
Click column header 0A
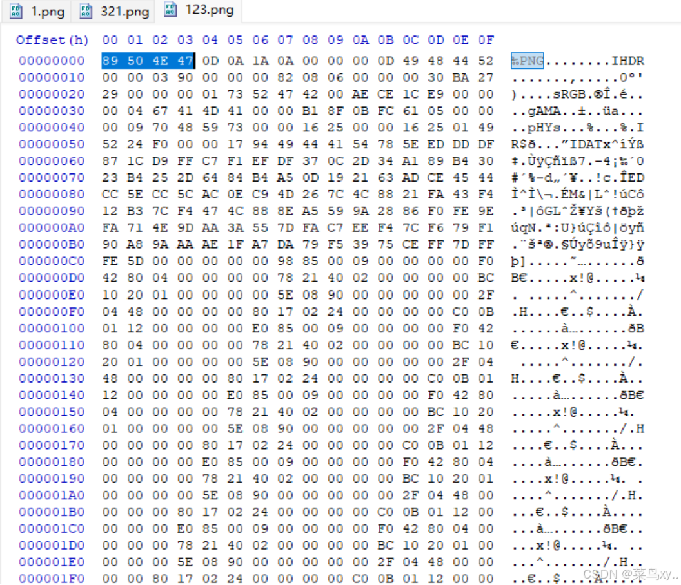click(x=360, y=40)
